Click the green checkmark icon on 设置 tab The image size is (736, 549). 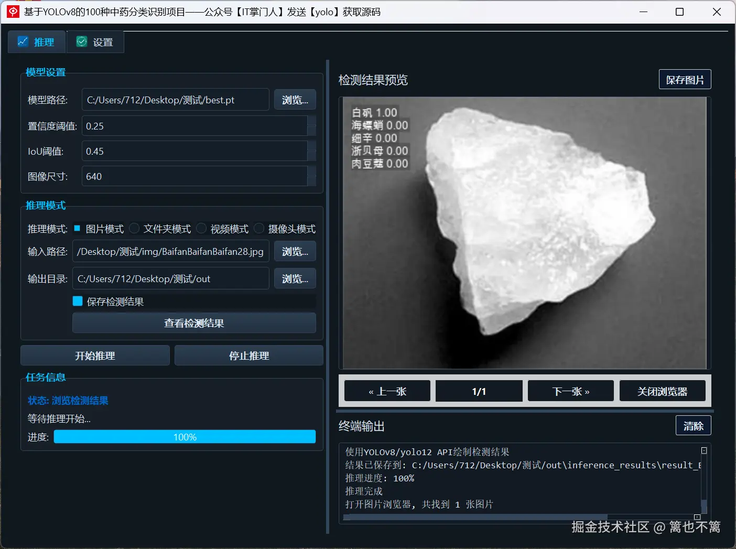(81, 41)
